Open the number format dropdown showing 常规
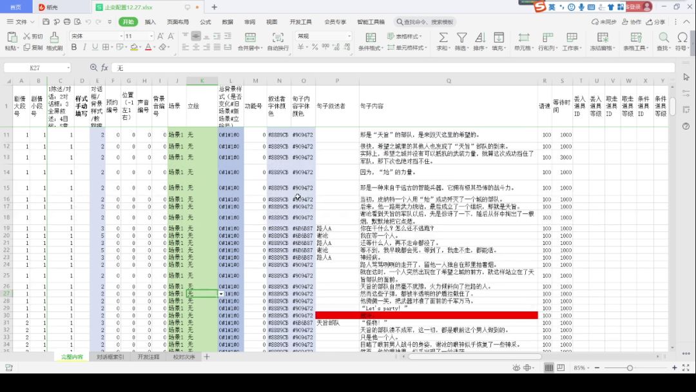 pos(349,36)
